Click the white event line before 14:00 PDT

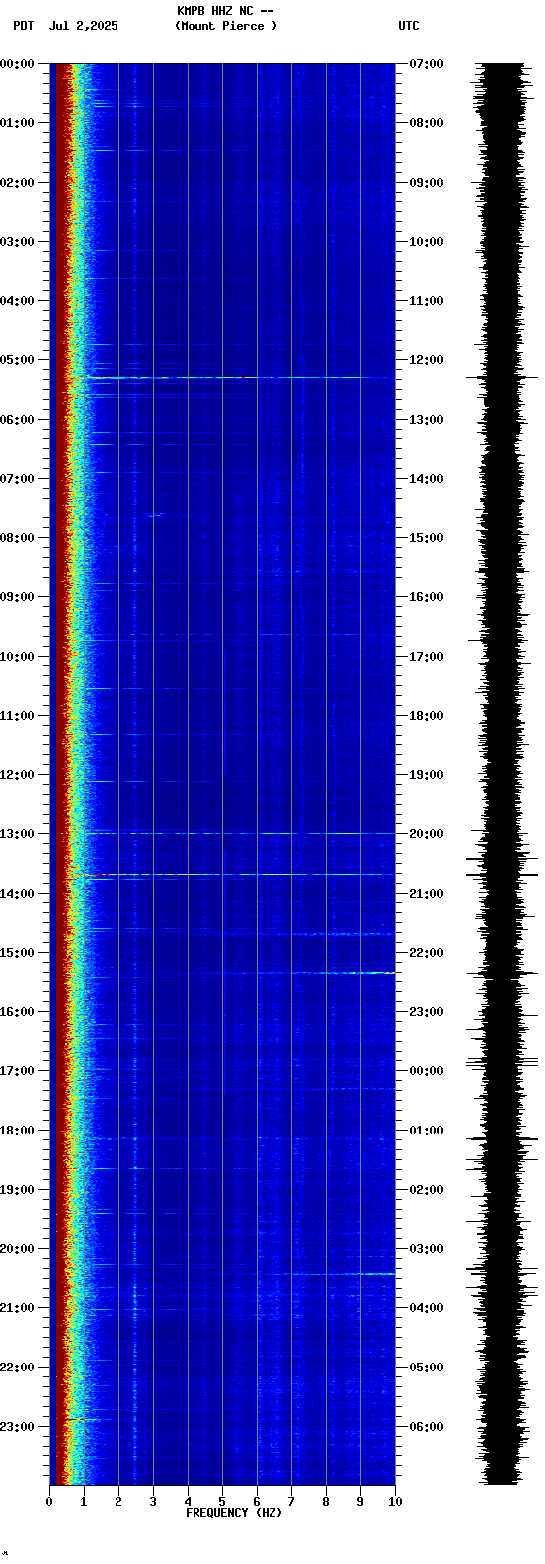[237, 875]
